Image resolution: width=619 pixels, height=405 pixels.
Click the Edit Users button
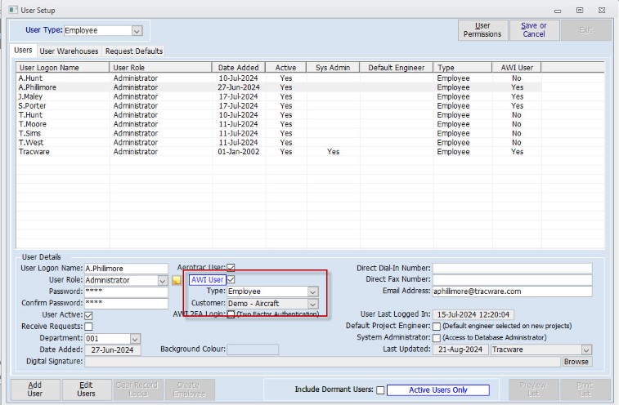86,389
